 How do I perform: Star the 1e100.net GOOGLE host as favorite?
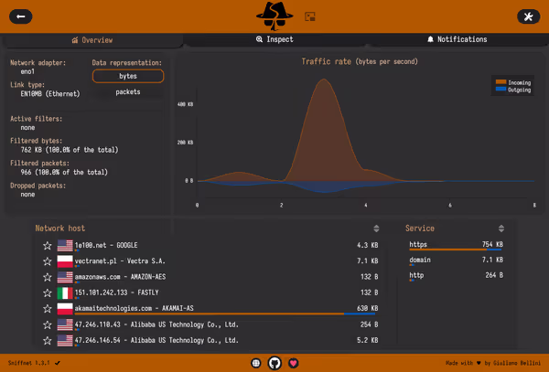(x=47, y=245)
